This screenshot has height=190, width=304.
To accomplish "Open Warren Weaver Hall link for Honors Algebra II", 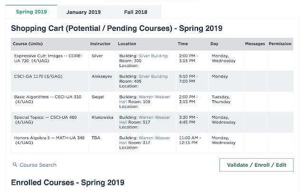I will coord(144,140).
